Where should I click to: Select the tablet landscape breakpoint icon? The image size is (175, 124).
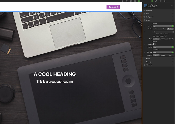[135, 1]
